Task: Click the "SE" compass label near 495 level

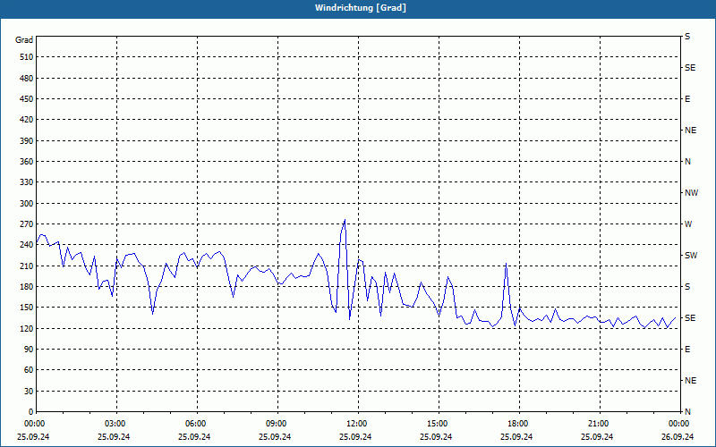Action: pos(690,68)
